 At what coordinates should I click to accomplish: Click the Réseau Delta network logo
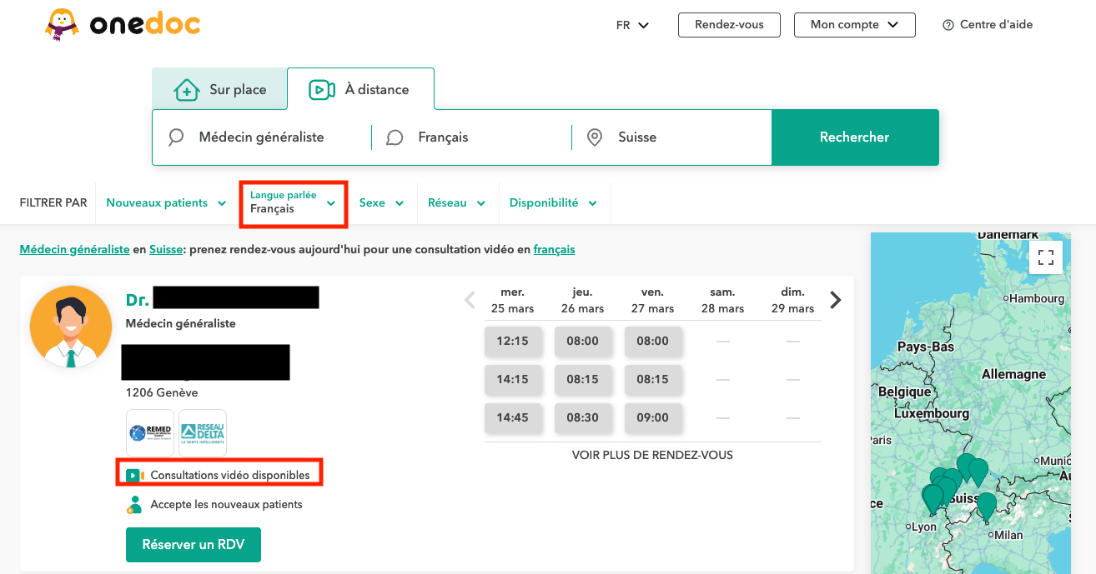coord(203,433)
